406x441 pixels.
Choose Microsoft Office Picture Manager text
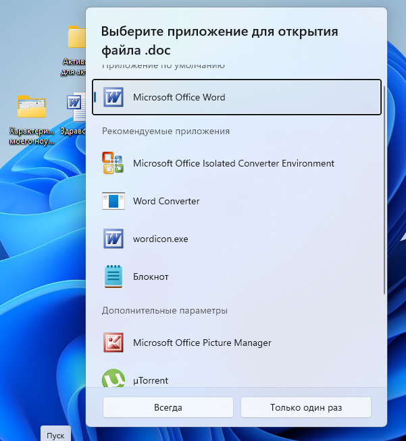[x=202, y=343]
